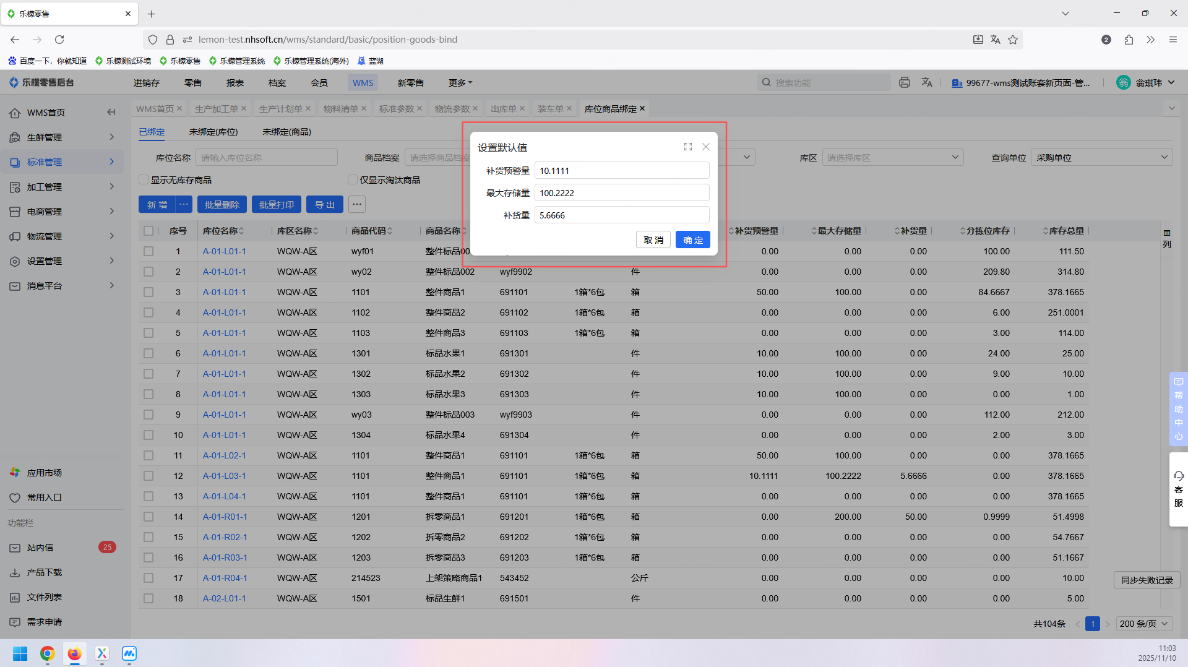This screenshot has height=667, width=1188.
Task: Close the 设置默认值 dialog with the X icon
Action: 705,147
